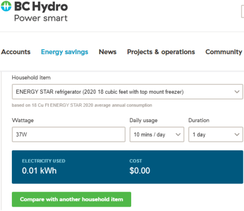Expand the 10 mins / day dropdown
This screenshot has height=211, width=244.
[157, 135]
